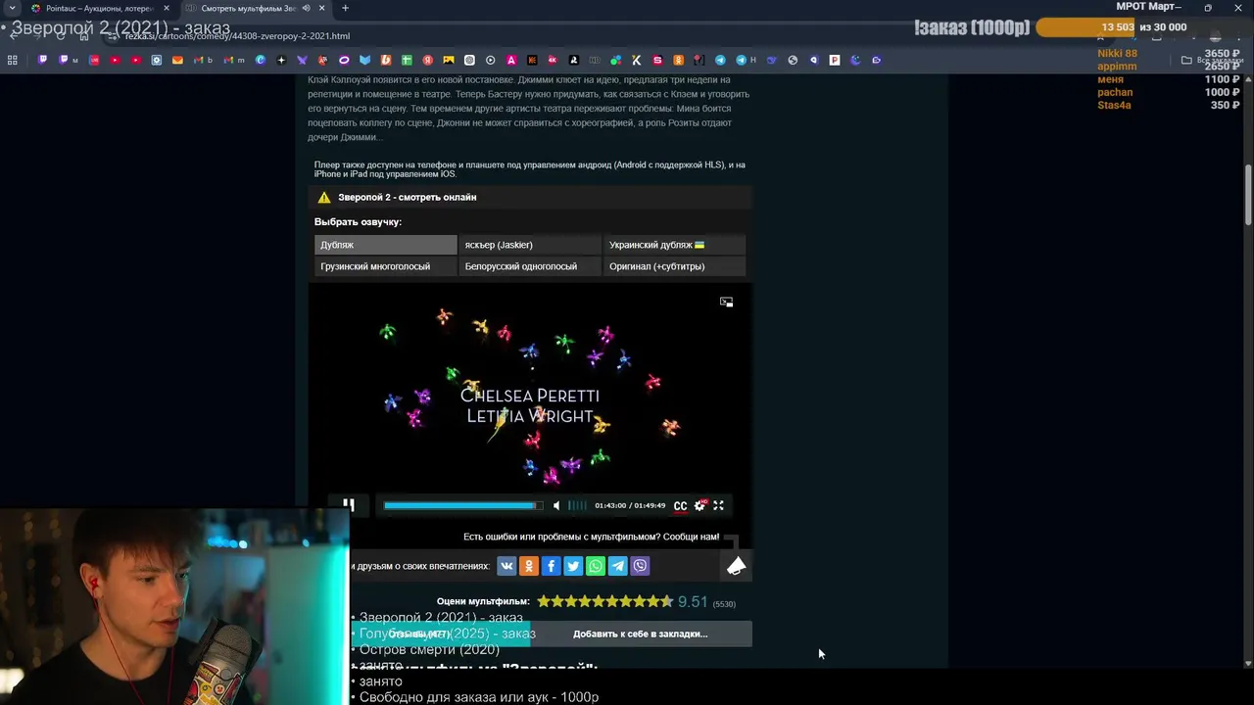Share via the VK icon
This screenshot has height=705, width=1254.
click(x=506, y=566)
